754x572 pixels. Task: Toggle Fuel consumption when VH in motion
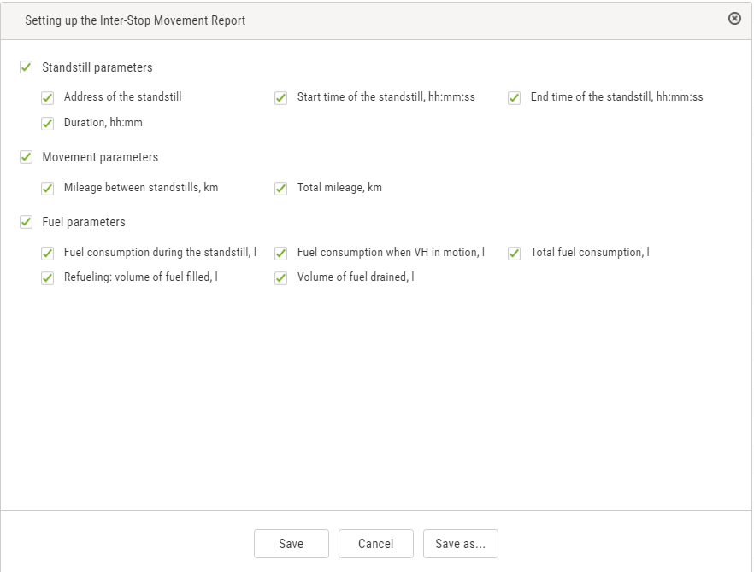coord(280,253)
